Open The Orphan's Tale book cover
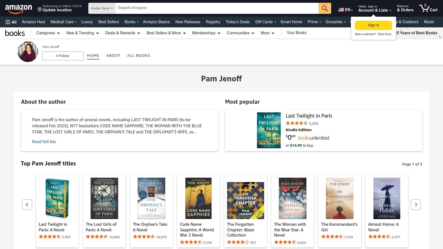Image resolution: width=443 pixels, height=249 pixels. tap(151, 198)
